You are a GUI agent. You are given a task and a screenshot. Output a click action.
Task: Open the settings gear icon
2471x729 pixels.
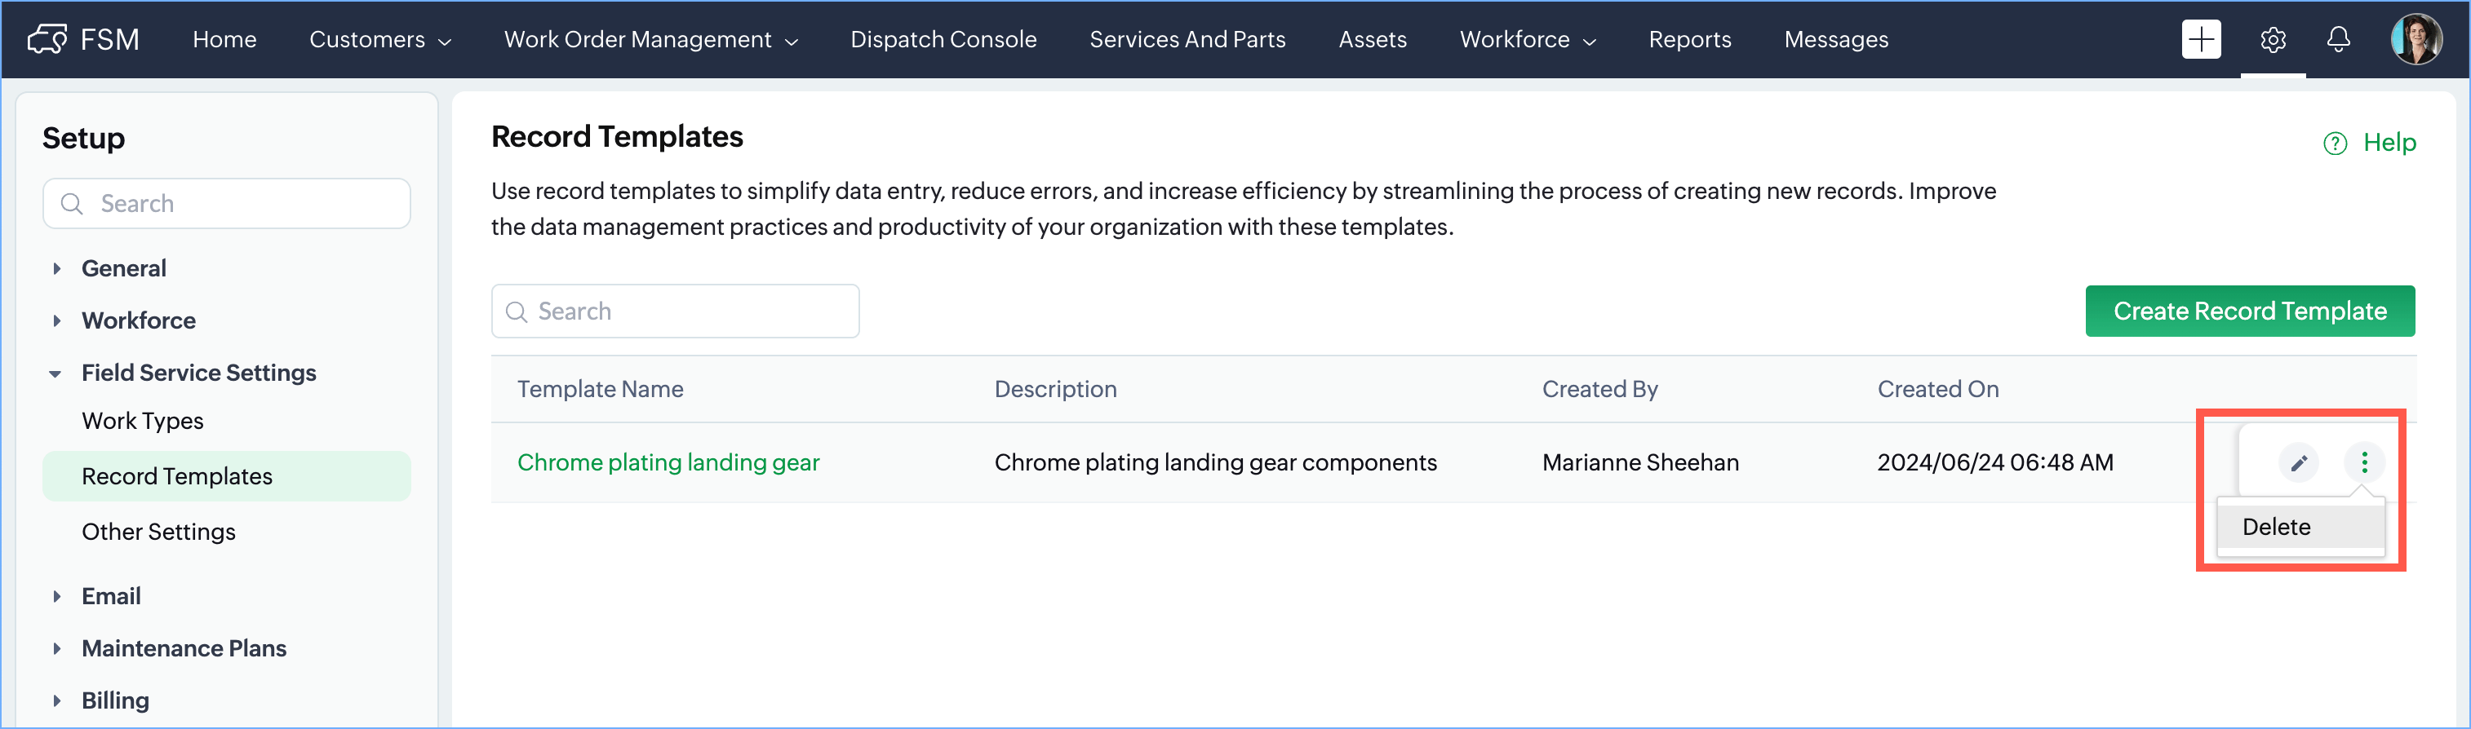[x=2273, y=40]
